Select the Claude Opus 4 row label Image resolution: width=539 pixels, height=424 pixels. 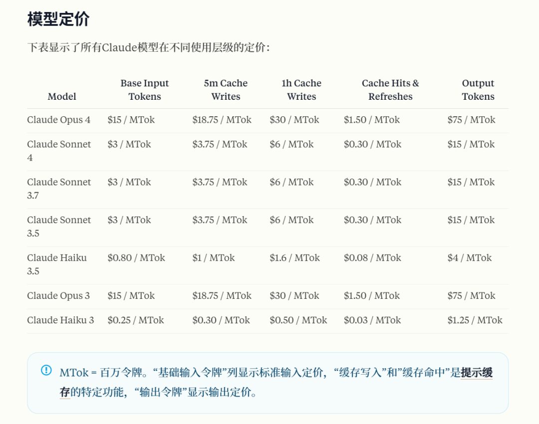tap(59, 120)
